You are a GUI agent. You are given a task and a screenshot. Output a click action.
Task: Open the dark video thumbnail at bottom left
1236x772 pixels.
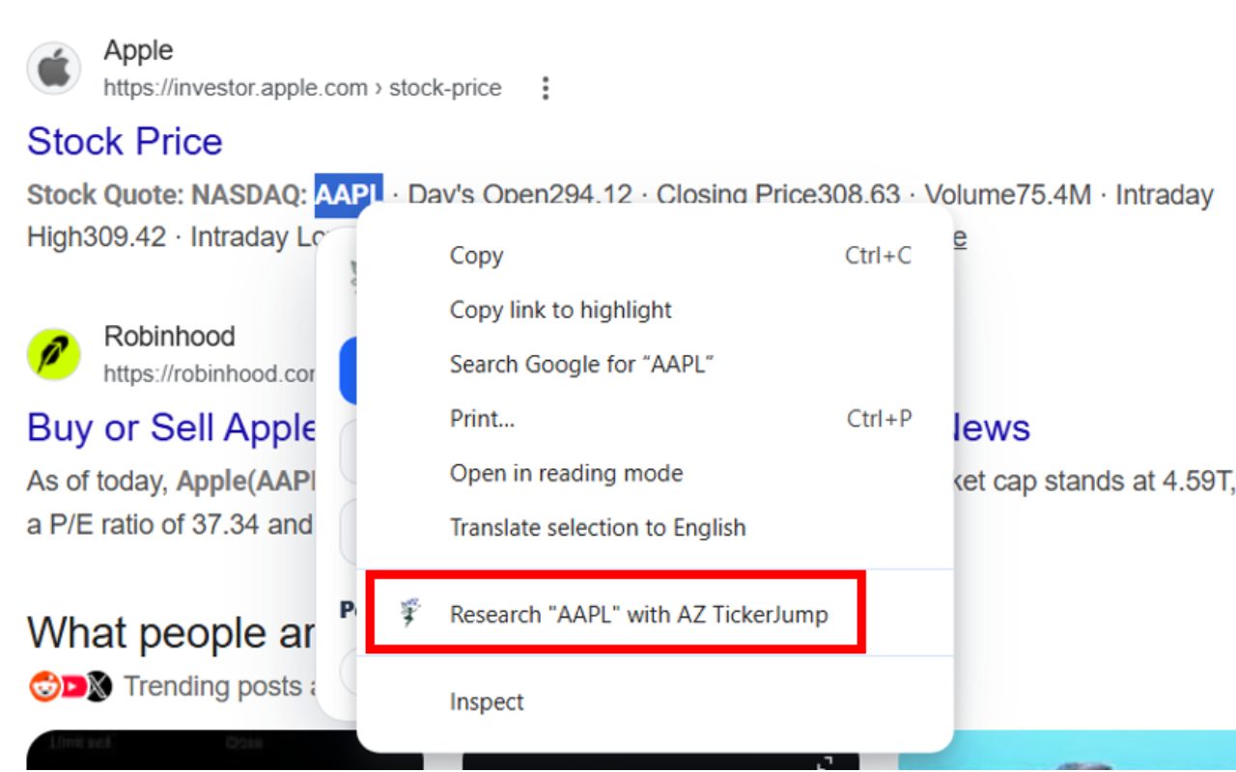tap(225, 750)
